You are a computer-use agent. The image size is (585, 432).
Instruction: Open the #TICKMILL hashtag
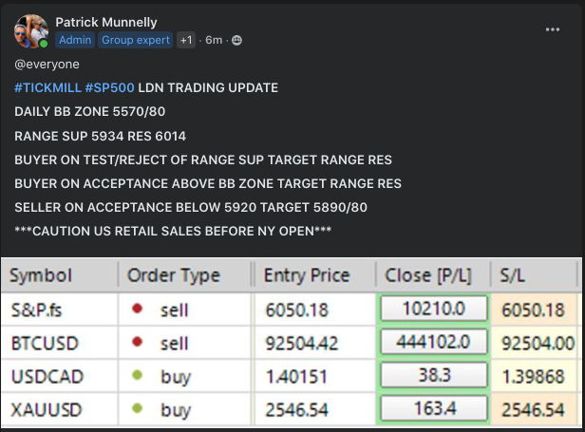47,87
